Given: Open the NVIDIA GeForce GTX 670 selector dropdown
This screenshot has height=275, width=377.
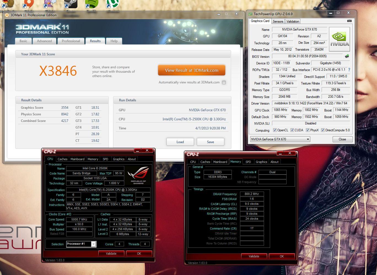Looking at the screenshot, I should point(280,139).
